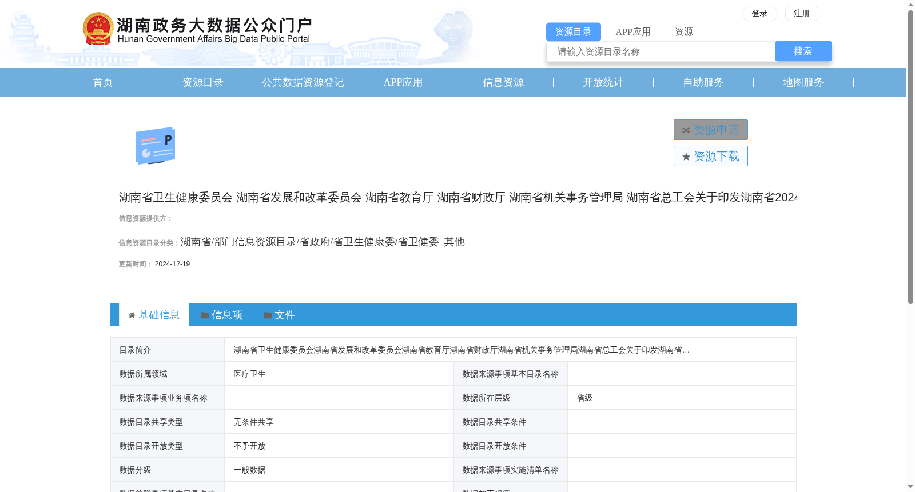
Task: Click the 资源申请 apply button
Action: click(710, 130)
